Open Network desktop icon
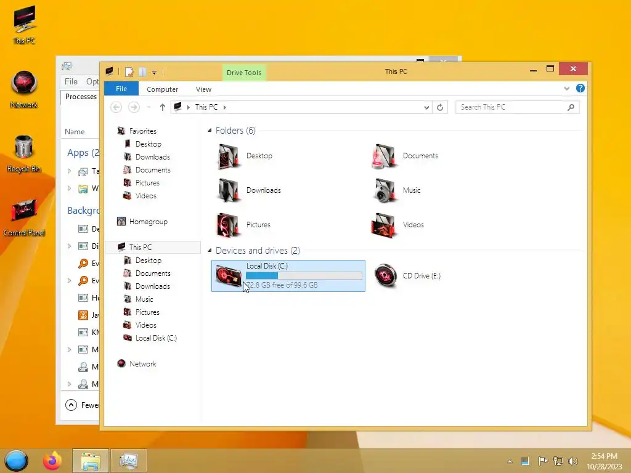Image resolution: width=631 pixels, height=473 pixels. [24, 89]
